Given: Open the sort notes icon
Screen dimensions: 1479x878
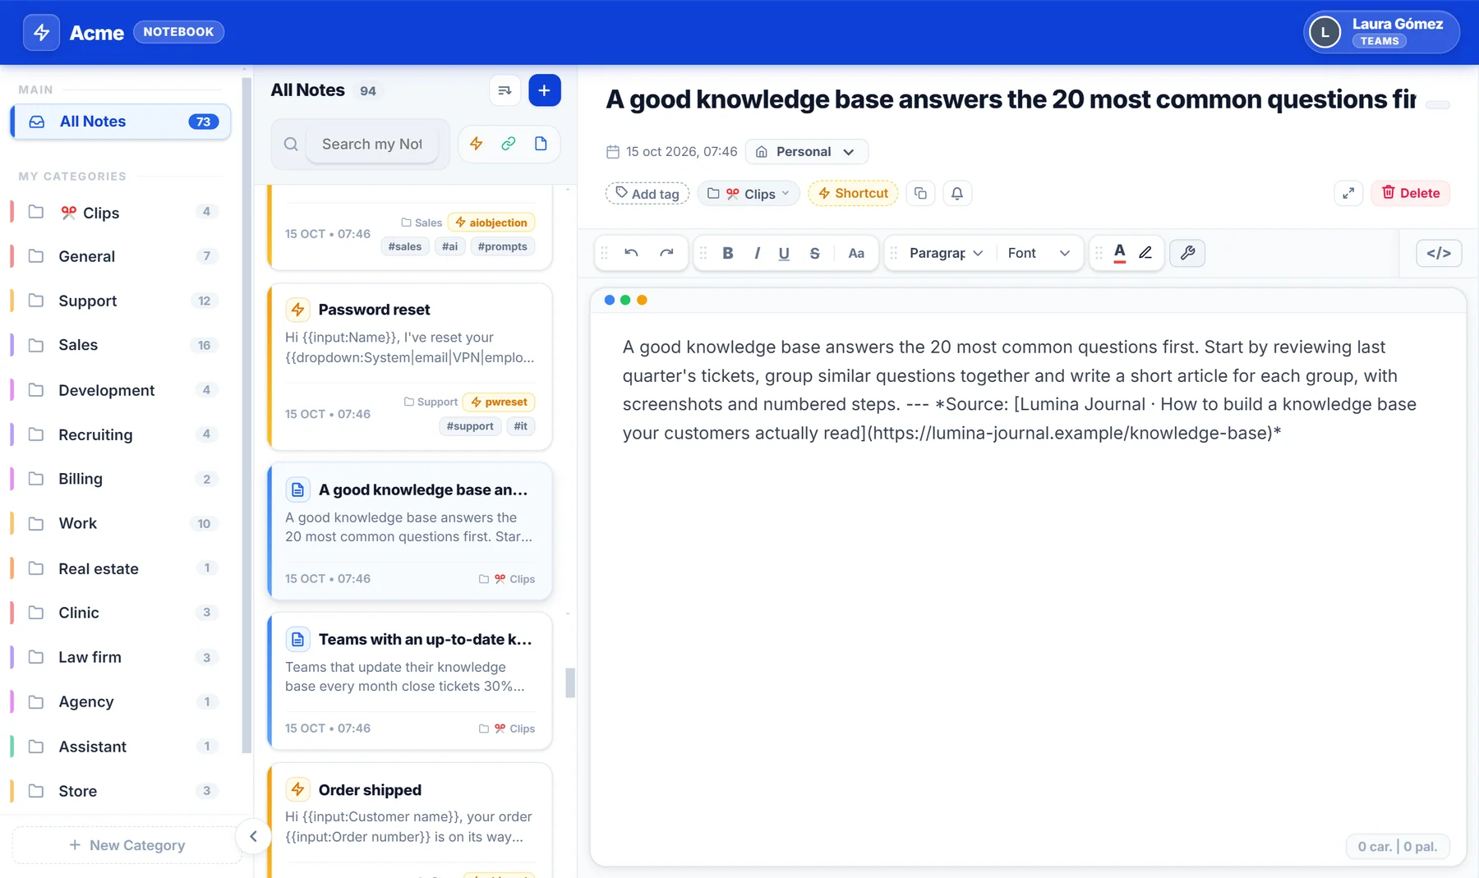Looking at the screenshot, I should pyautogui.click(x=505, y=90).
